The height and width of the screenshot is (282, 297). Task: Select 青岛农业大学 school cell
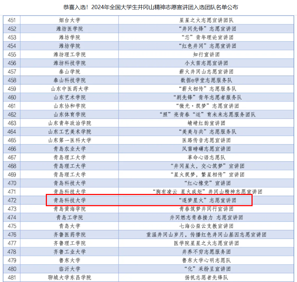click(70, 149)
